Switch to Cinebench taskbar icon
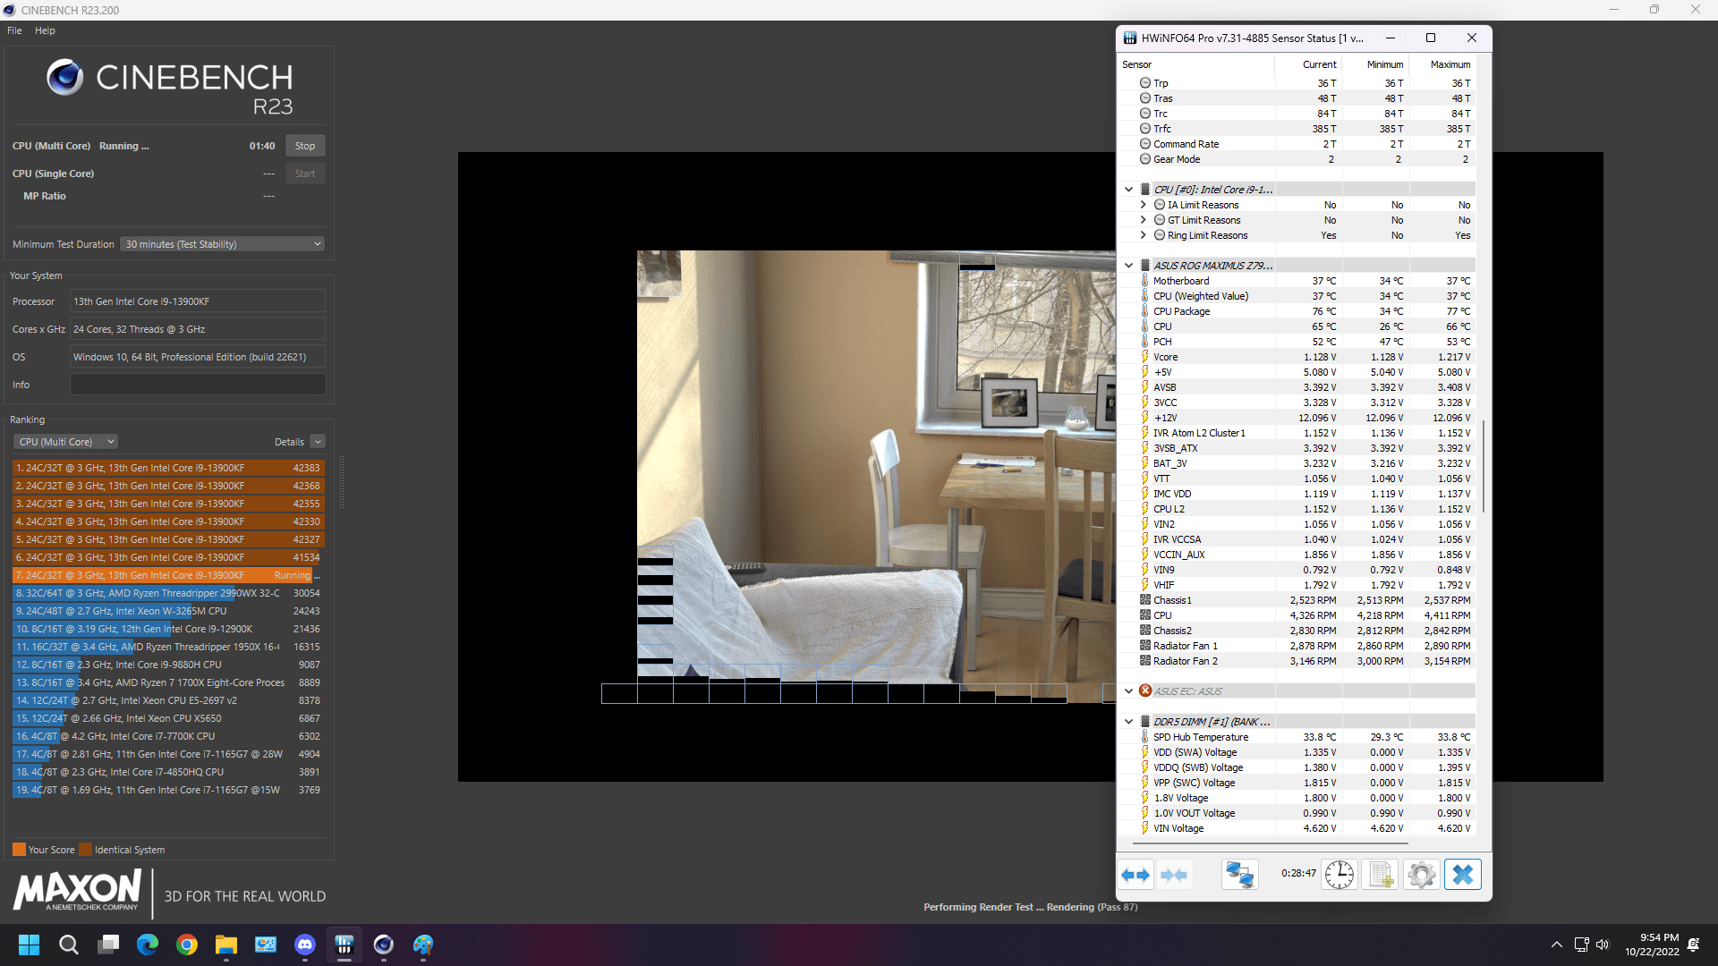 384,945
